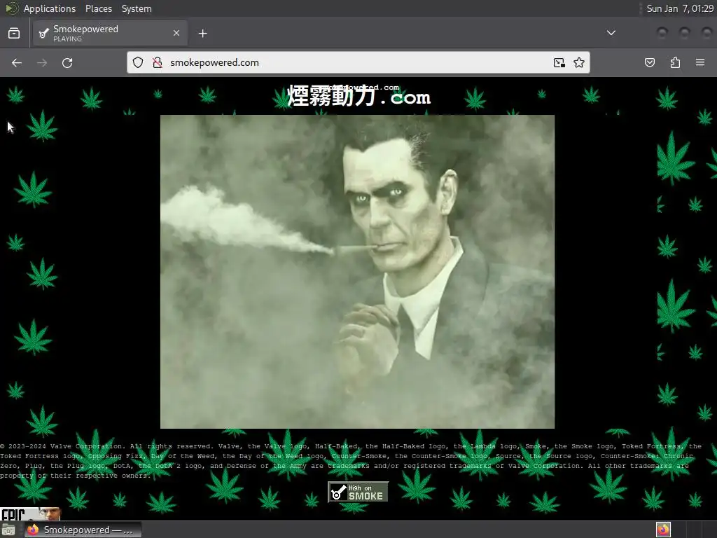
Task: Reload the current page
Action: [x=67, y=62]
